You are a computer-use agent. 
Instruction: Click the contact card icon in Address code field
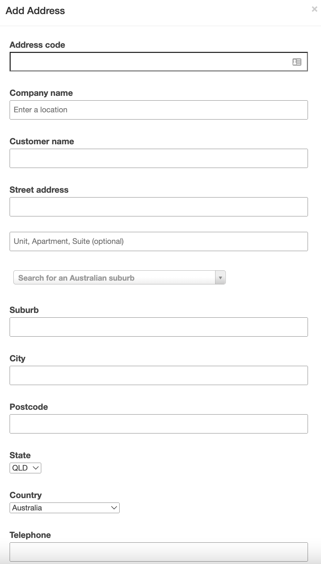click(296, 62)
